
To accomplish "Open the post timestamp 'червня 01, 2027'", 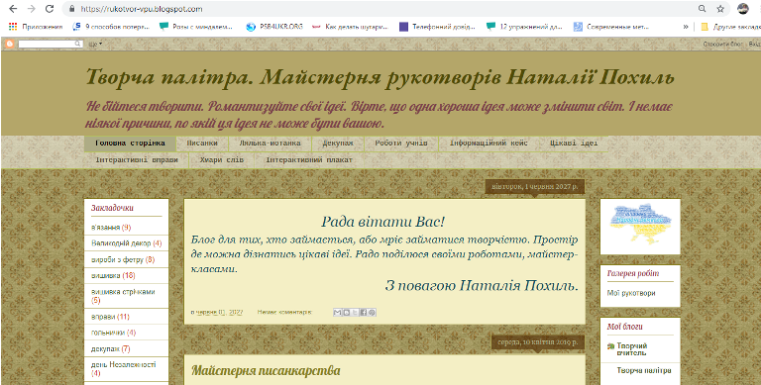I will [x=218, y=313].
